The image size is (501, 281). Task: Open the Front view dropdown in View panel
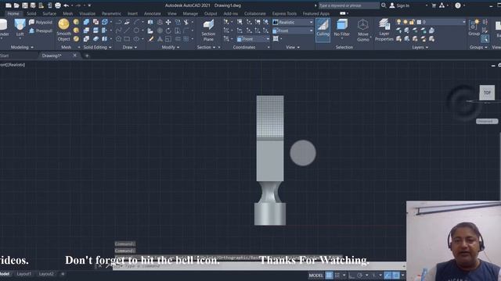(293, 30)
